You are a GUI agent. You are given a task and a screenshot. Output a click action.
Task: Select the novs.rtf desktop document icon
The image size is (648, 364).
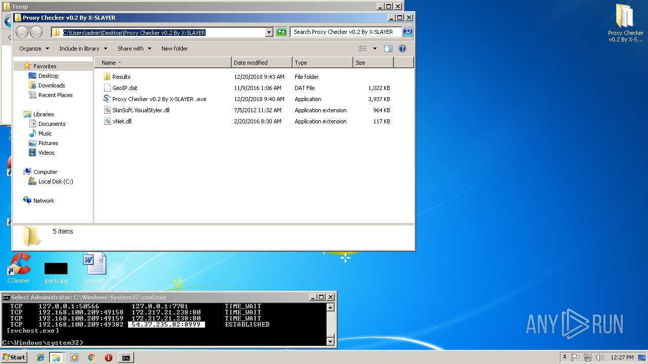click(x=94, y=268)
